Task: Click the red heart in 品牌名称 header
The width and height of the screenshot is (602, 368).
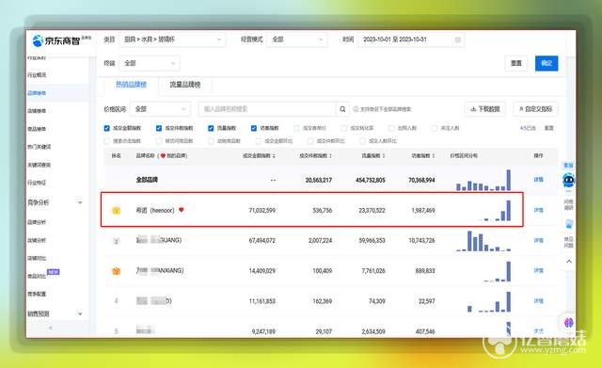Action: tap(163, 155)
